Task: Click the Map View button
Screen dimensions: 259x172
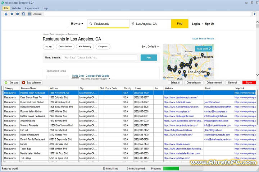Action: (x=204, y=49)
